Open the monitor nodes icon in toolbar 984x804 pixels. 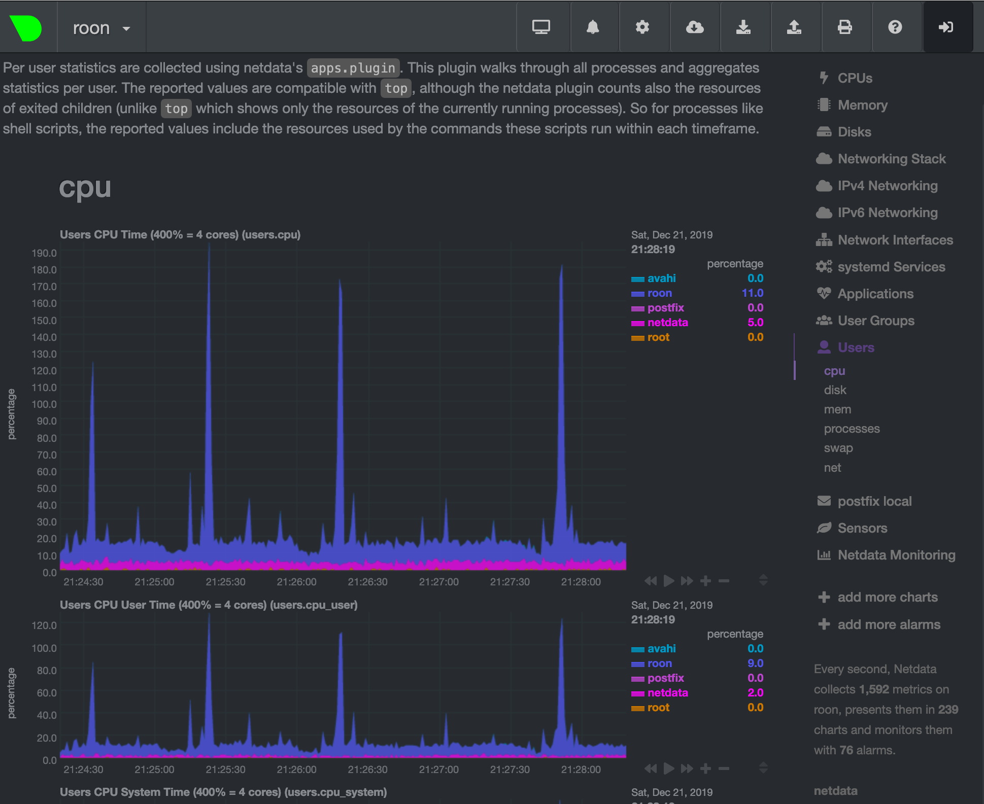point(541,27)
